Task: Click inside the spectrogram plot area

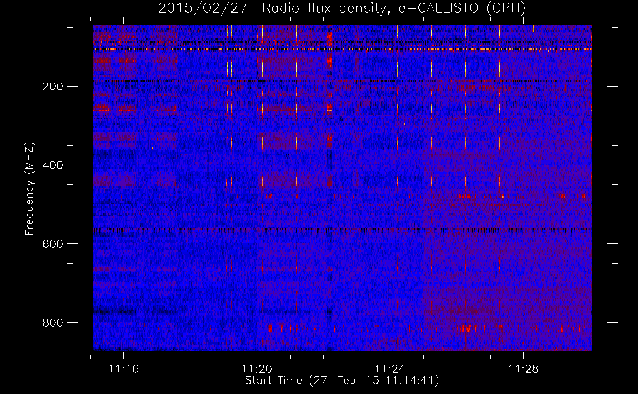Action: tap(342, 188)
